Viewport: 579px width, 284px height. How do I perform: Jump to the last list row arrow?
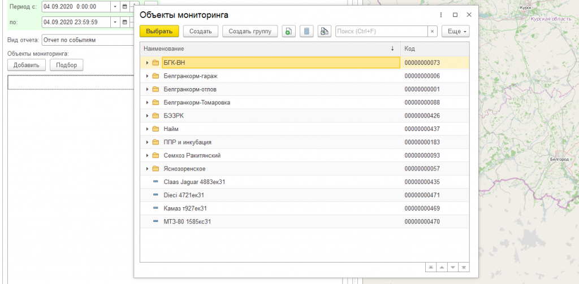pyautogui.click(x=463, y=266)
